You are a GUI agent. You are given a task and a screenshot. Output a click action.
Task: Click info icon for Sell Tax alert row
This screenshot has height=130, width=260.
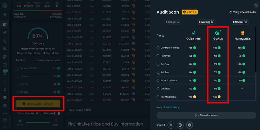[158, 72]
